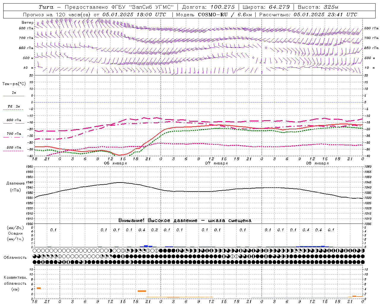Click "Прогноз на 120 часа(ов)" forecast text
Image resolution: width=380 pixels, height=304 pixels.
click(x=57, y=15)
